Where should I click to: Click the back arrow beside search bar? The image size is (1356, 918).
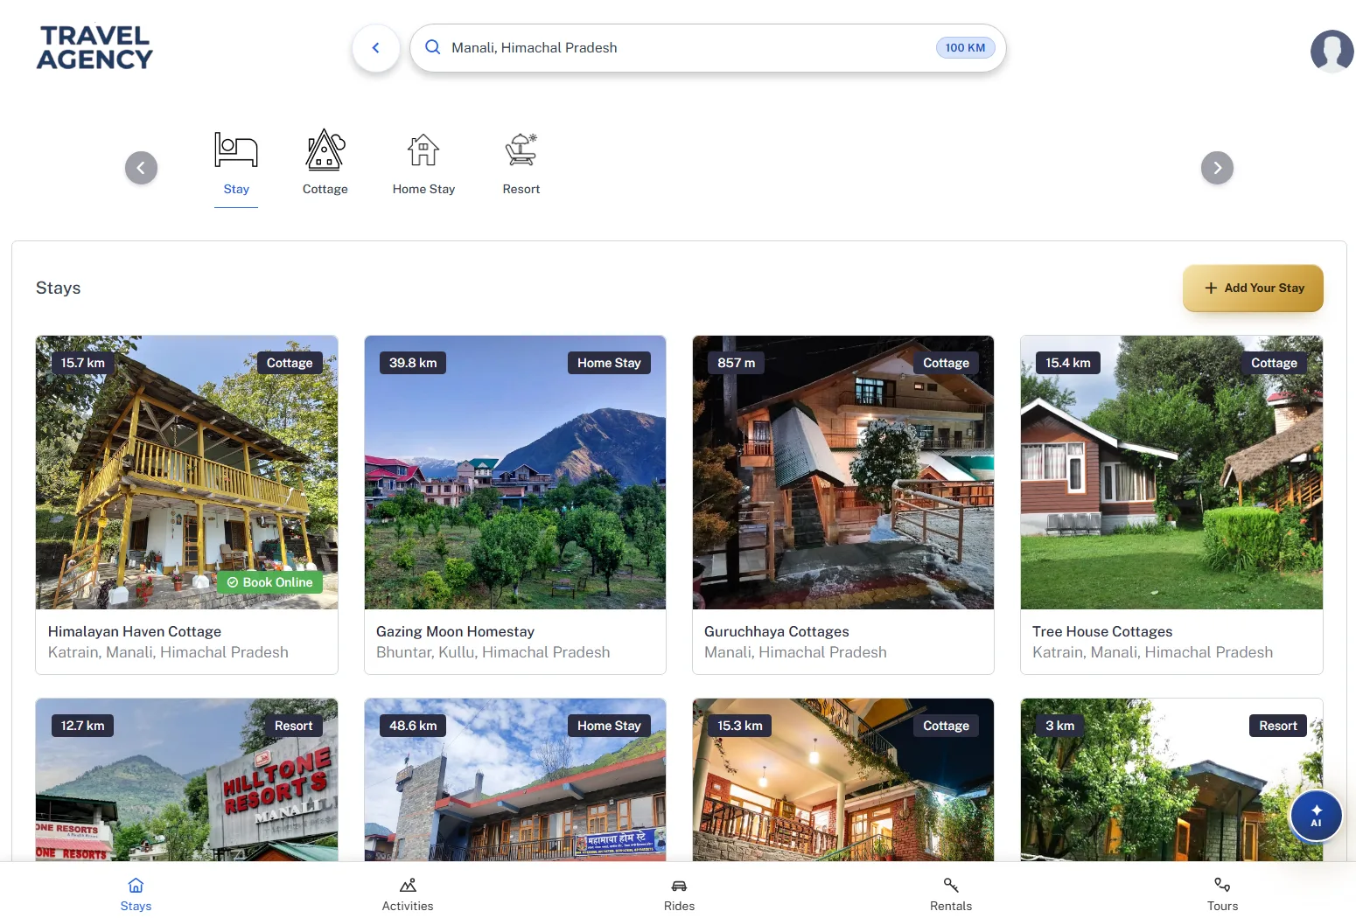point(375,48)
